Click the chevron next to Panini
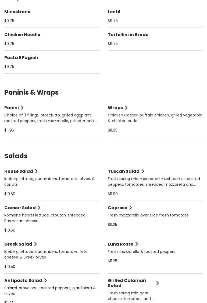This screenshot has height=303, width=207. point(22,108)
